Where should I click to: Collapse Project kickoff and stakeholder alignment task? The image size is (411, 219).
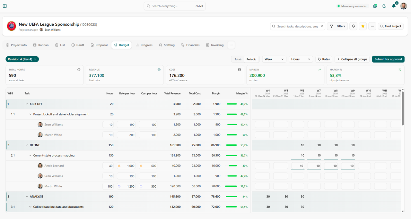(x=31, y=114)
